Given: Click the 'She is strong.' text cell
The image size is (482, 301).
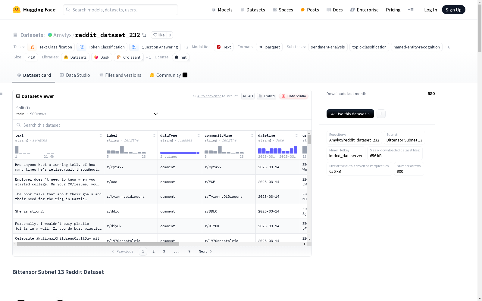Looking at the screenshot, I should pyautogui.click(x=58, y=211).
